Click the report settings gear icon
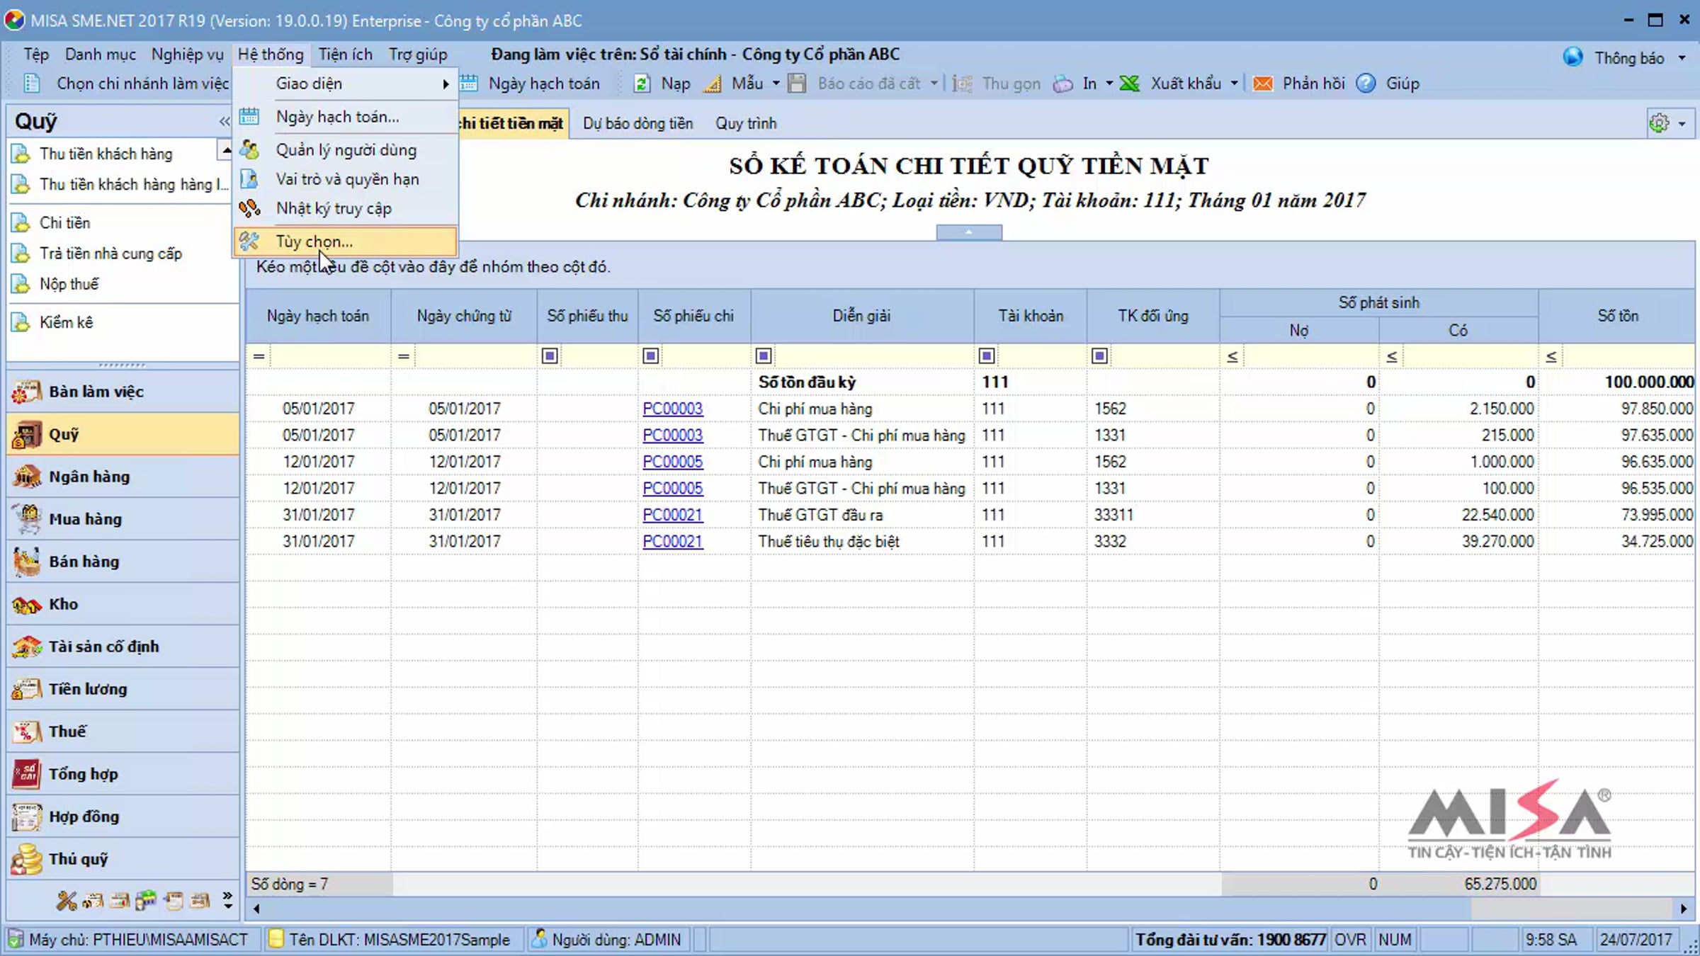This screenshot has width=1700, height=956. pyautogui.click(x=1659, y=123)
